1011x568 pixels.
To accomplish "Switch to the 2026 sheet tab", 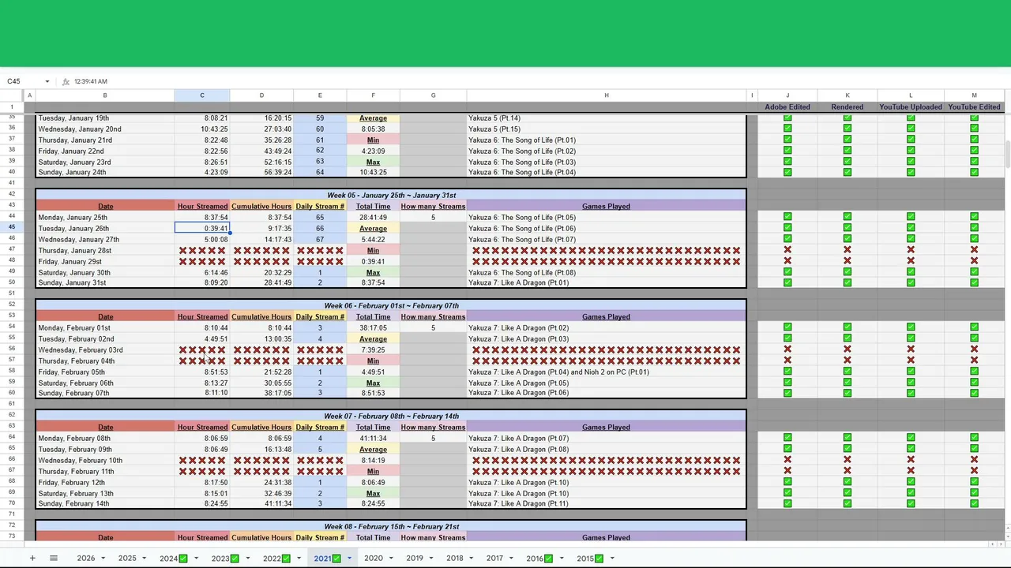I will click(x=85, y=559).
